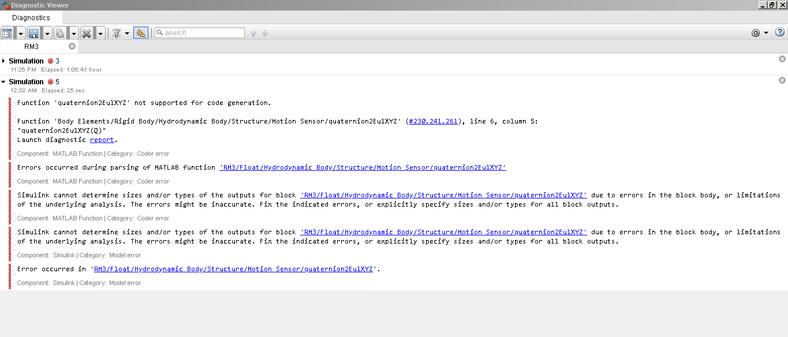The width and height of the screenshot is (788, 337).
Task: Select the RM3 model tab
Action: click(x=31, y=46)
